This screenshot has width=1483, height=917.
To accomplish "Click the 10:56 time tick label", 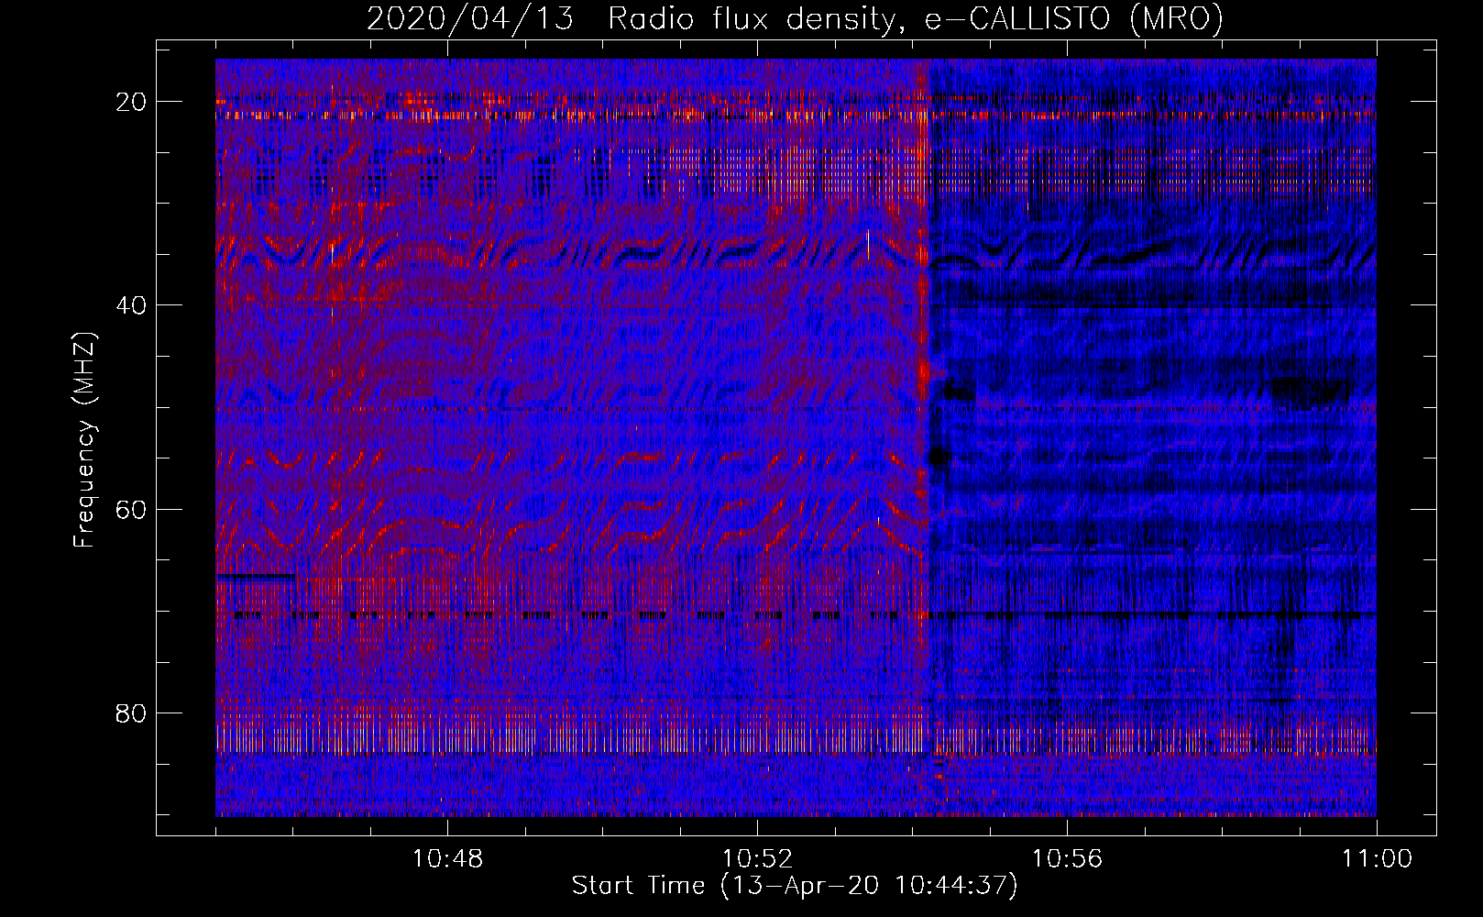I will pos(1067,859).
